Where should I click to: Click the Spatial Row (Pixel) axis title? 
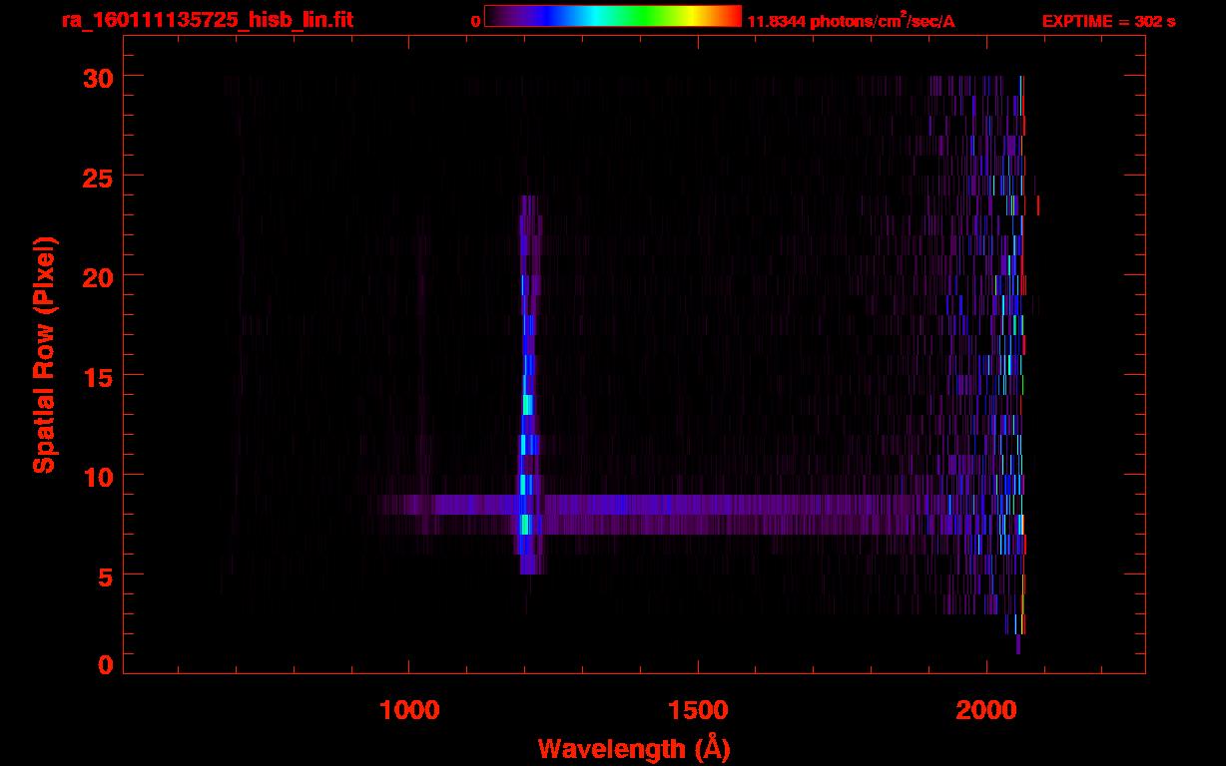(44, 355)
